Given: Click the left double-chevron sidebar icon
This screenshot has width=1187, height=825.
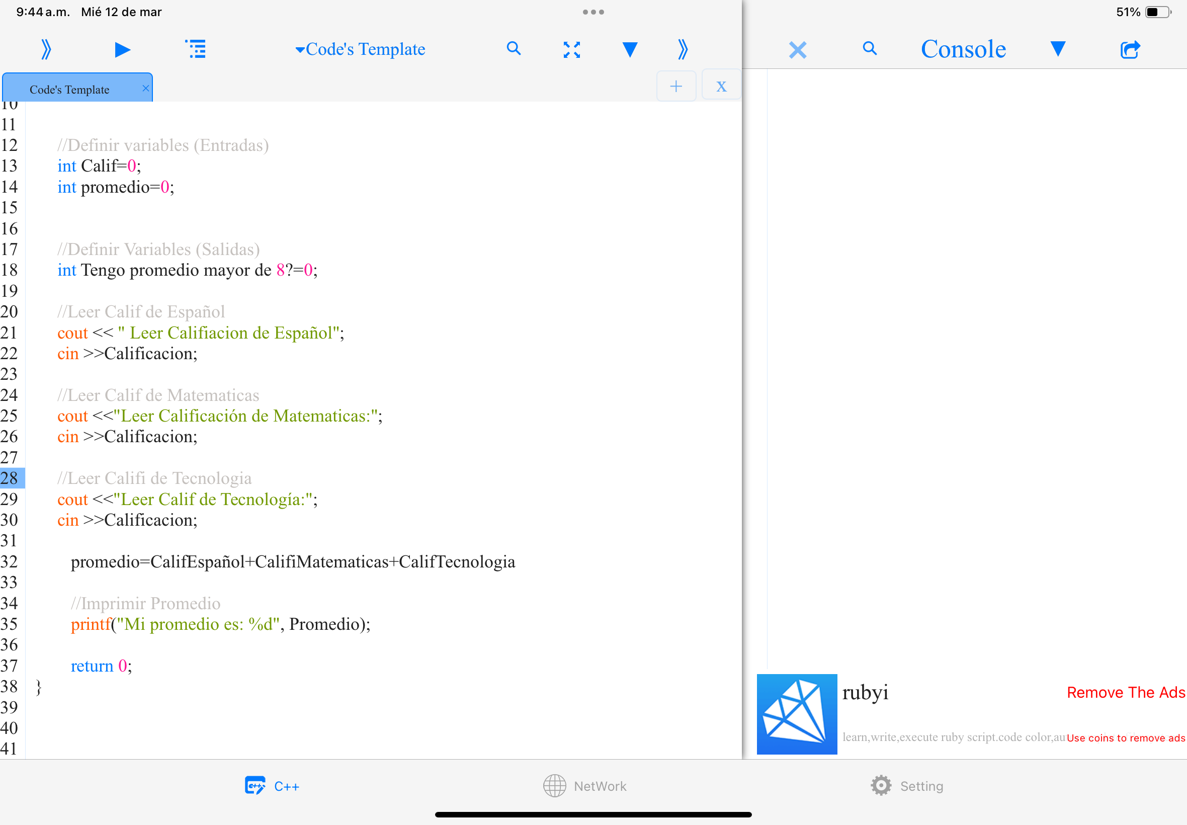Looking at the screenshot, I should [x=46, y=50].
